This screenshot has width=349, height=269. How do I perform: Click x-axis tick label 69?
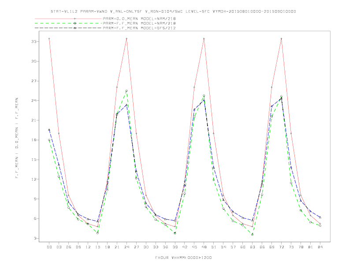click(x=272, y=247)
